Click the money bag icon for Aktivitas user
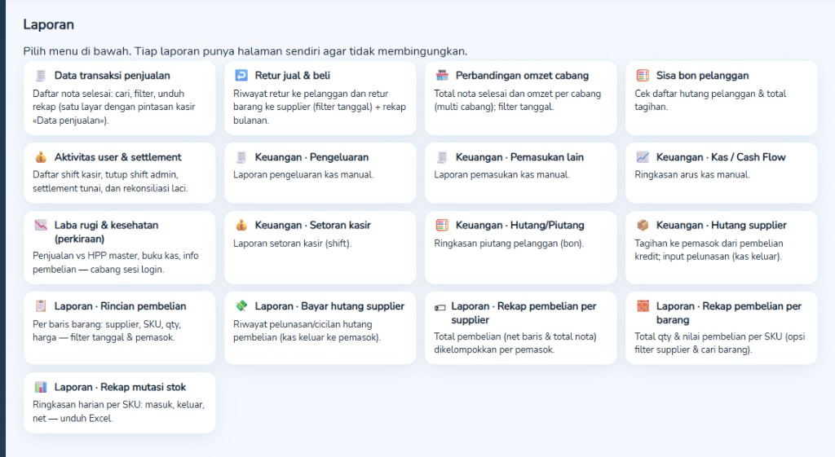The height and width of the screenshot is (457, 835). 41,157
